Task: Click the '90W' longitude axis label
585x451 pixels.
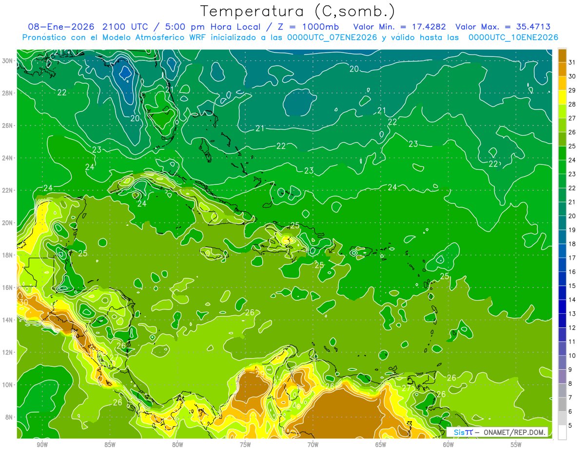Action: (x=42, y=445)
